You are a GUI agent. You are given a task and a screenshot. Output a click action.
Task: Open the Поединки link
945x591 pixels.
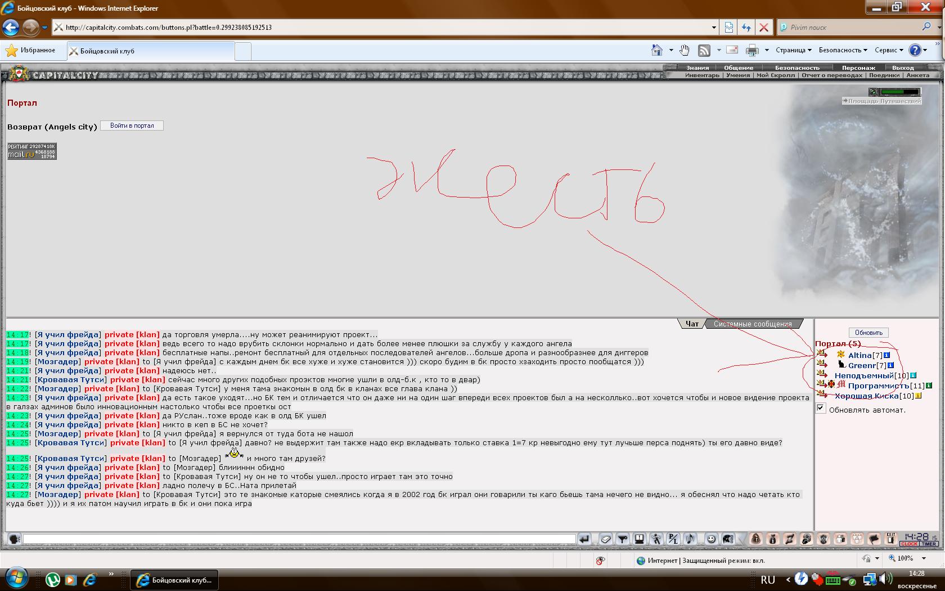[x=884, y=75]
